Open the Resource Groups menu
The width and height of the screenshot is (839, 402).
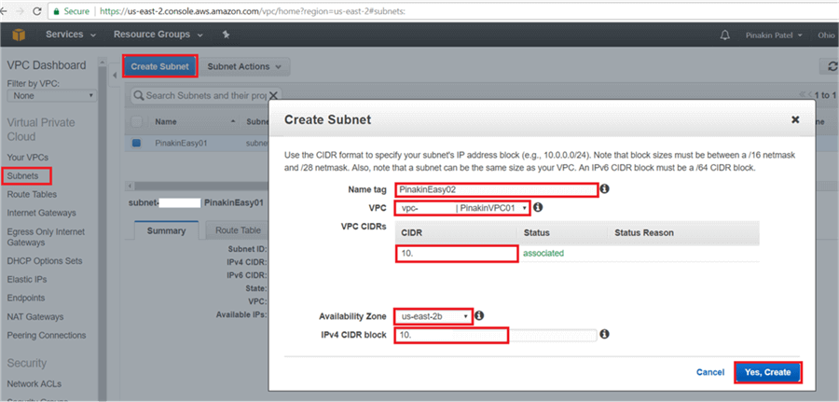click(158, 35)
